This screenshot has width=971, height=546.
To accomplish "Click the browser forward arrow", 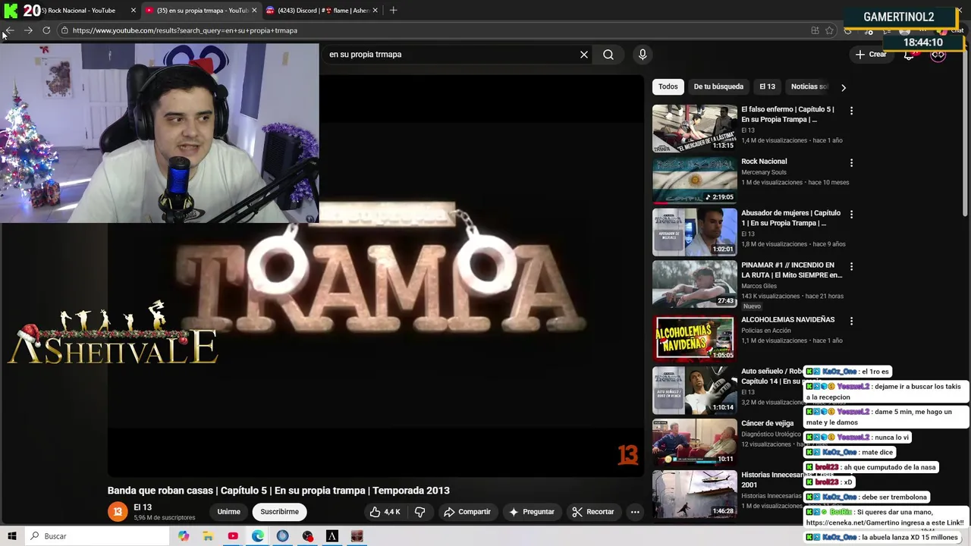I will click(28, 30).
